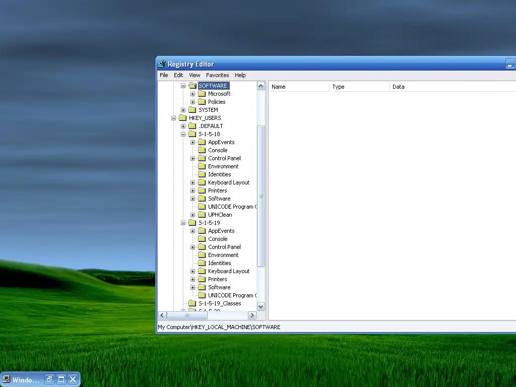Image resolution: width=516 pixels, height=387 pixels.
Task: Close the minimized Windo... window
Action: point(73,379)
